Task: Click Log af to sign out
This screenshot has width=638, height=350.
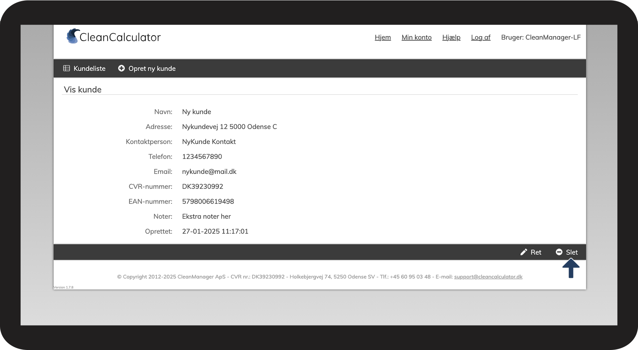Action: (481, 37)
